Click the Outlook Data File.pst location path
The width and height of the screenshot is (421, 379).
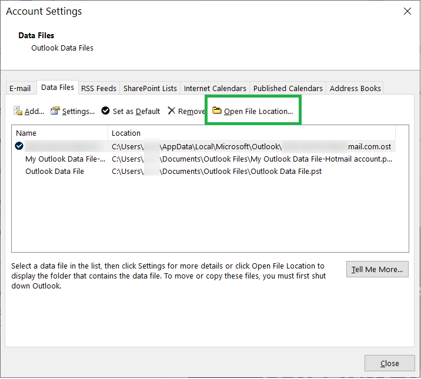216,172
